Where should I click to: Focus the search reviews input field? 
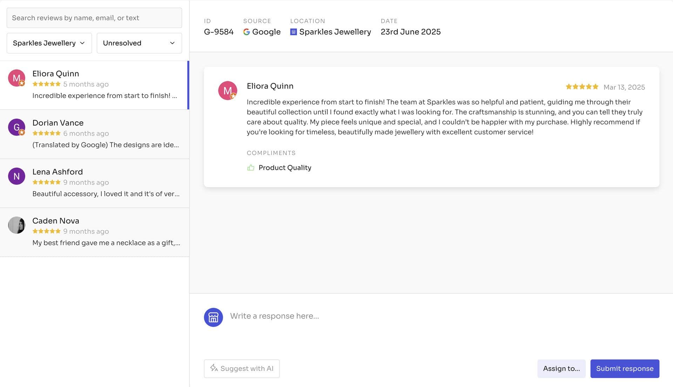94,18
